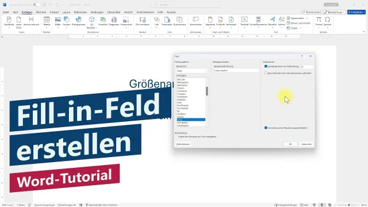Click the Kommentar icon in ribbon

pos(195,20)
